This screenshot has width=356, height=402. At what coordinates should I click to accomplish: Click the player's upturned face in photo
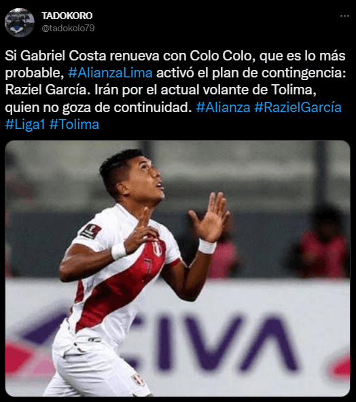click(147, 180)
